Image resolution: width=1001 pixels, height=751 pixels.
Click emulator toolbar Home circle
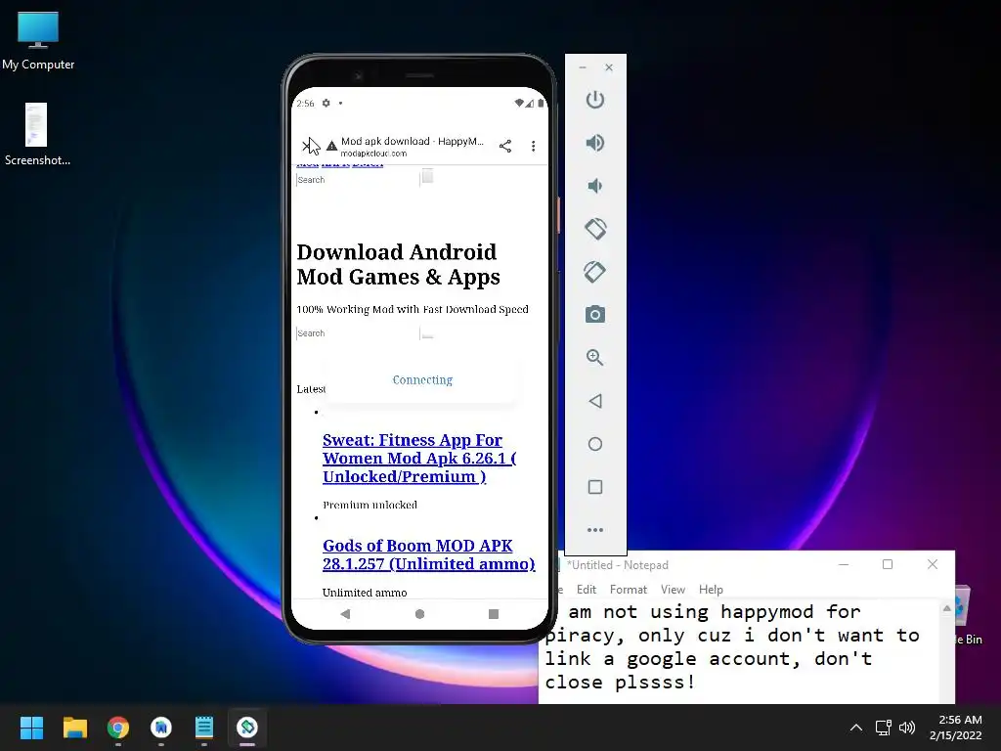click(x=595, y=444)
